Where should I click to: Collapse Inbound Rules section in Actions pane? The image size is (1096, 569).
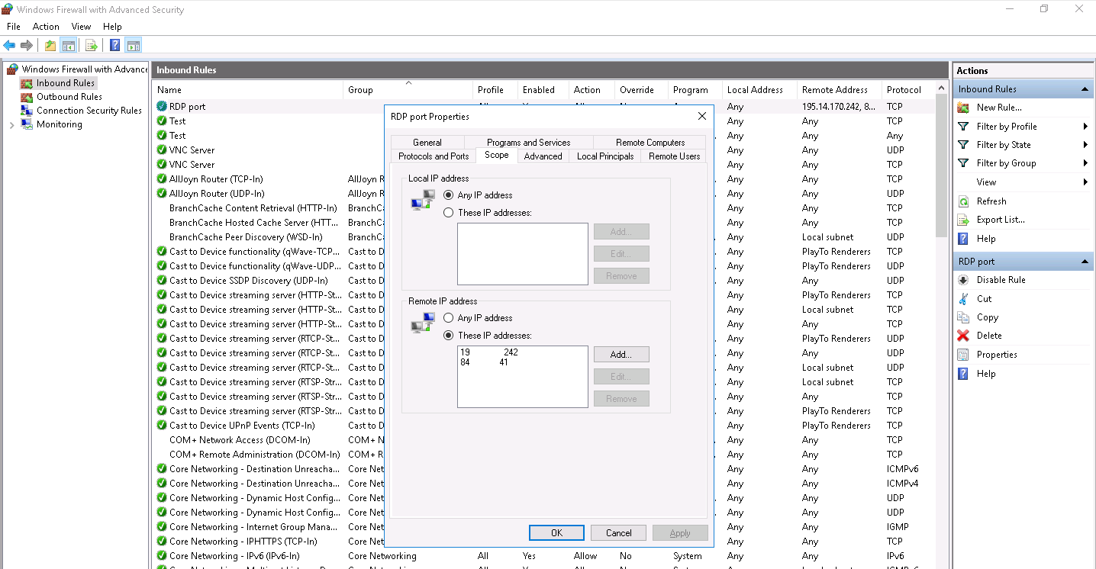pos(1085,89)
